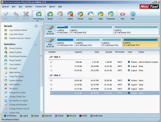Collapse the Operations section
The image size is (161, 122).
[x=36, y=44]
